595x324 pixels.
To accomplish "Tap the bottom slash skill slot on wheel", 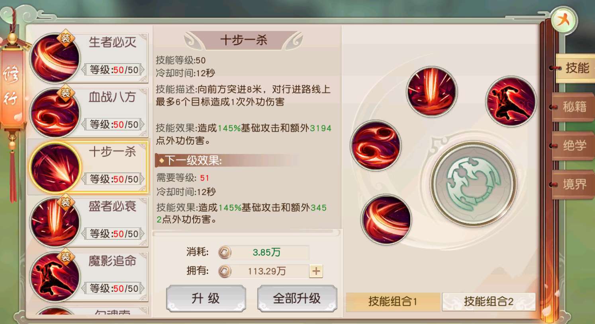I will 386,219.
